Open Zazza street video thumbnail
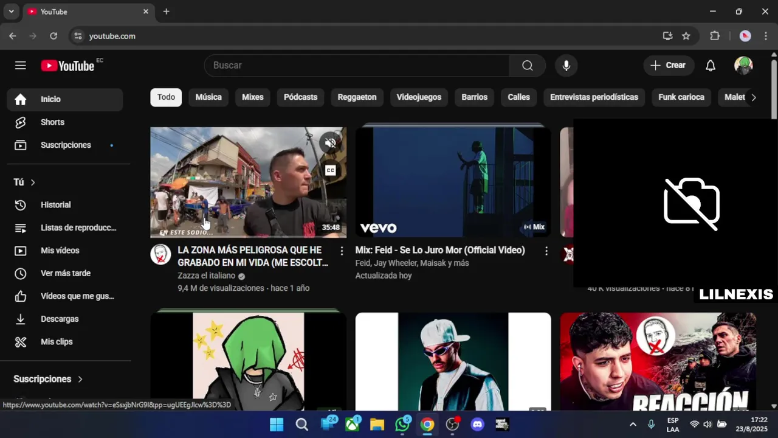Screen dimensions: 778x438 click(x=248, y=182)
